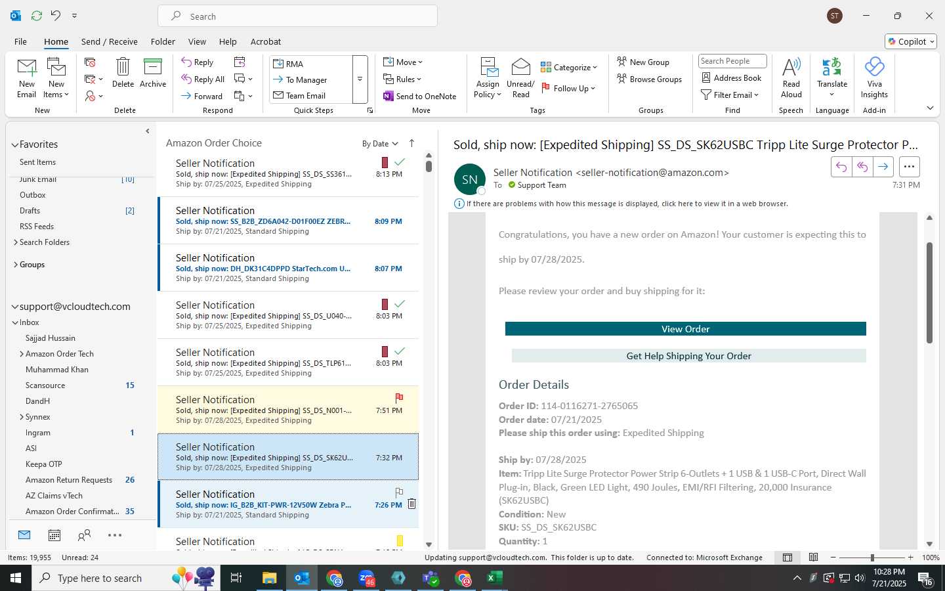The image size is (945, 591).
Task: Open the Acrobat tab
Action: click(x=266, y=41)
